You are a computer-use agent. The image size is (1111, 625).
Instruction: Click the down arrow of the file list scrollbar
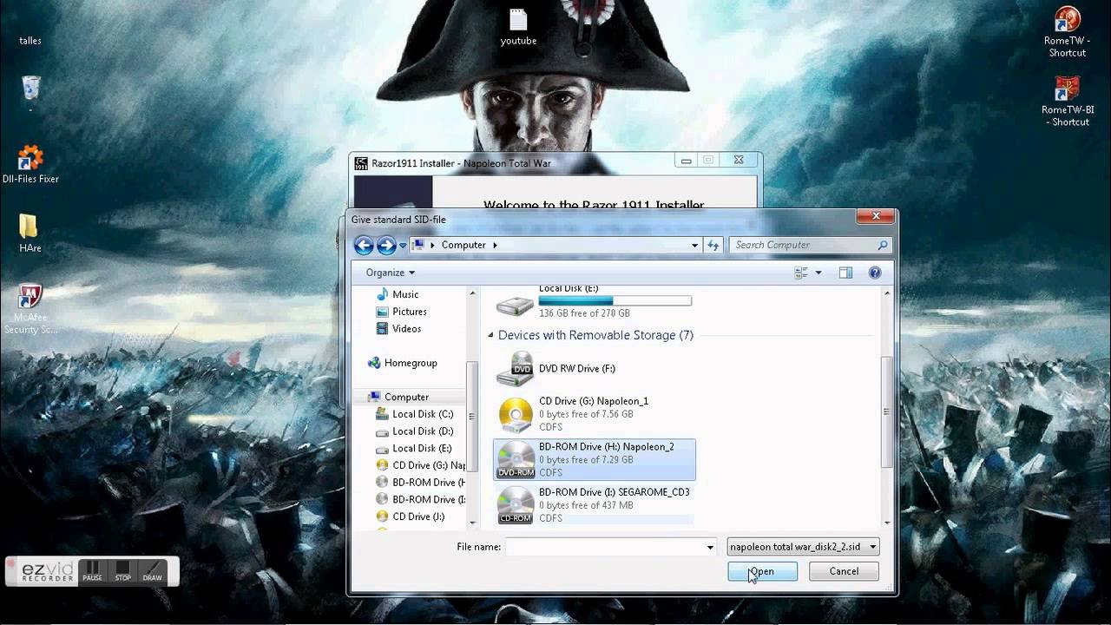click(887, 522)
